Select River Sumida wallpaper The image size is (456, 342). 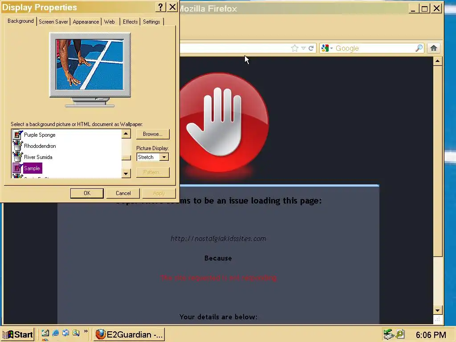point(38,157)
